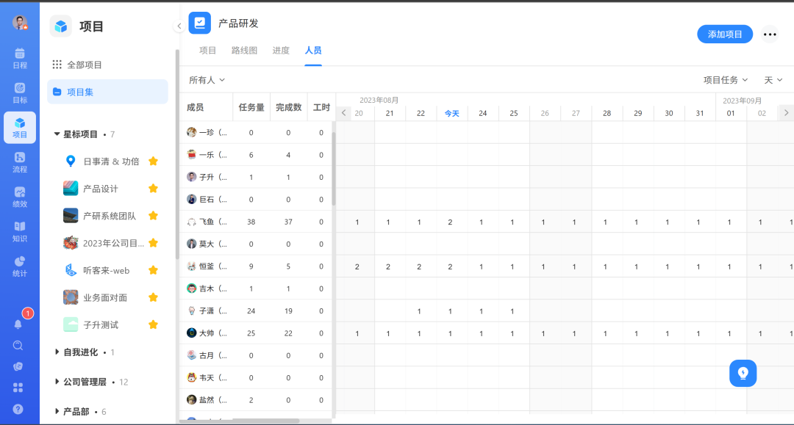794x425 pixels.
Task: Unstar the 产研系统团队 project
Action: (153, 216)
